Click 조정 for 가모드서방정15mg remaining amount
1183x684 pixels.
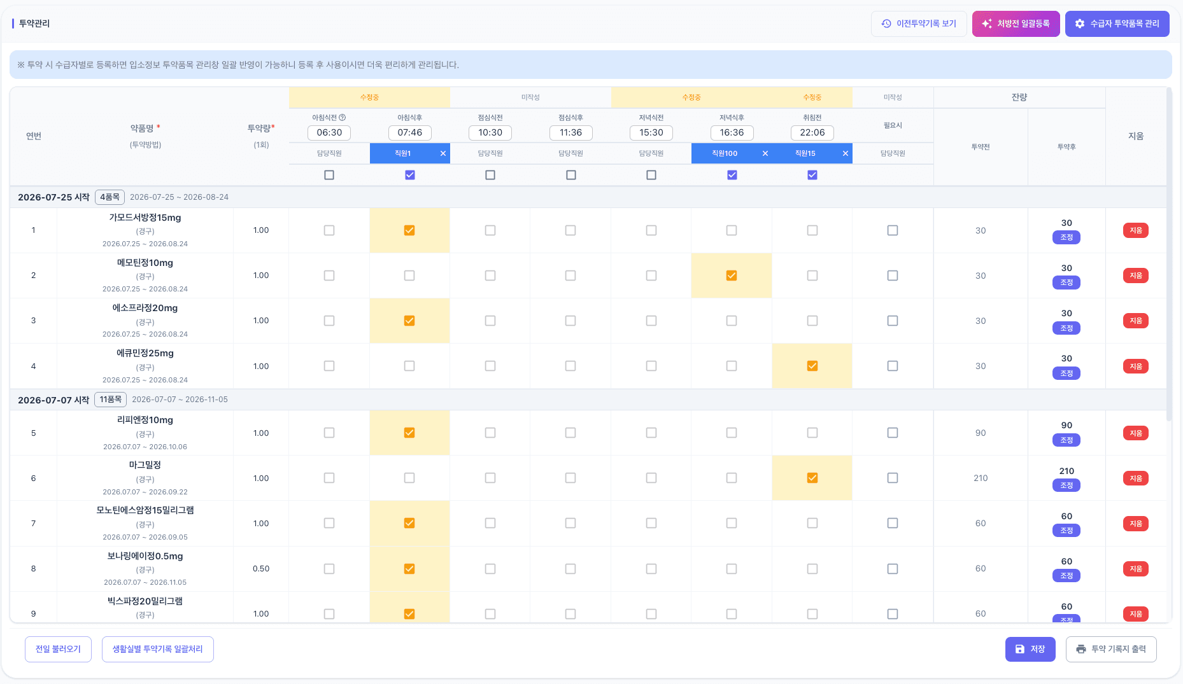pos(1066,237)
